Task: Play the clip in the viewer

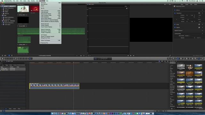Action: [131, 56]
